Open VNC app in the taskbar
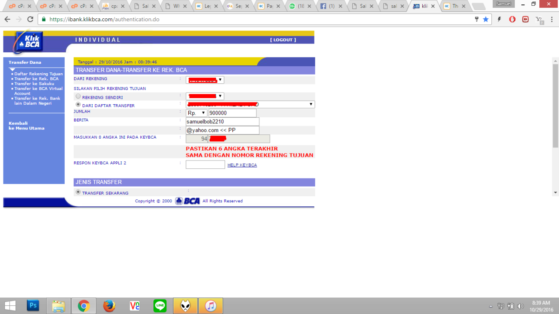 point(135,306)
